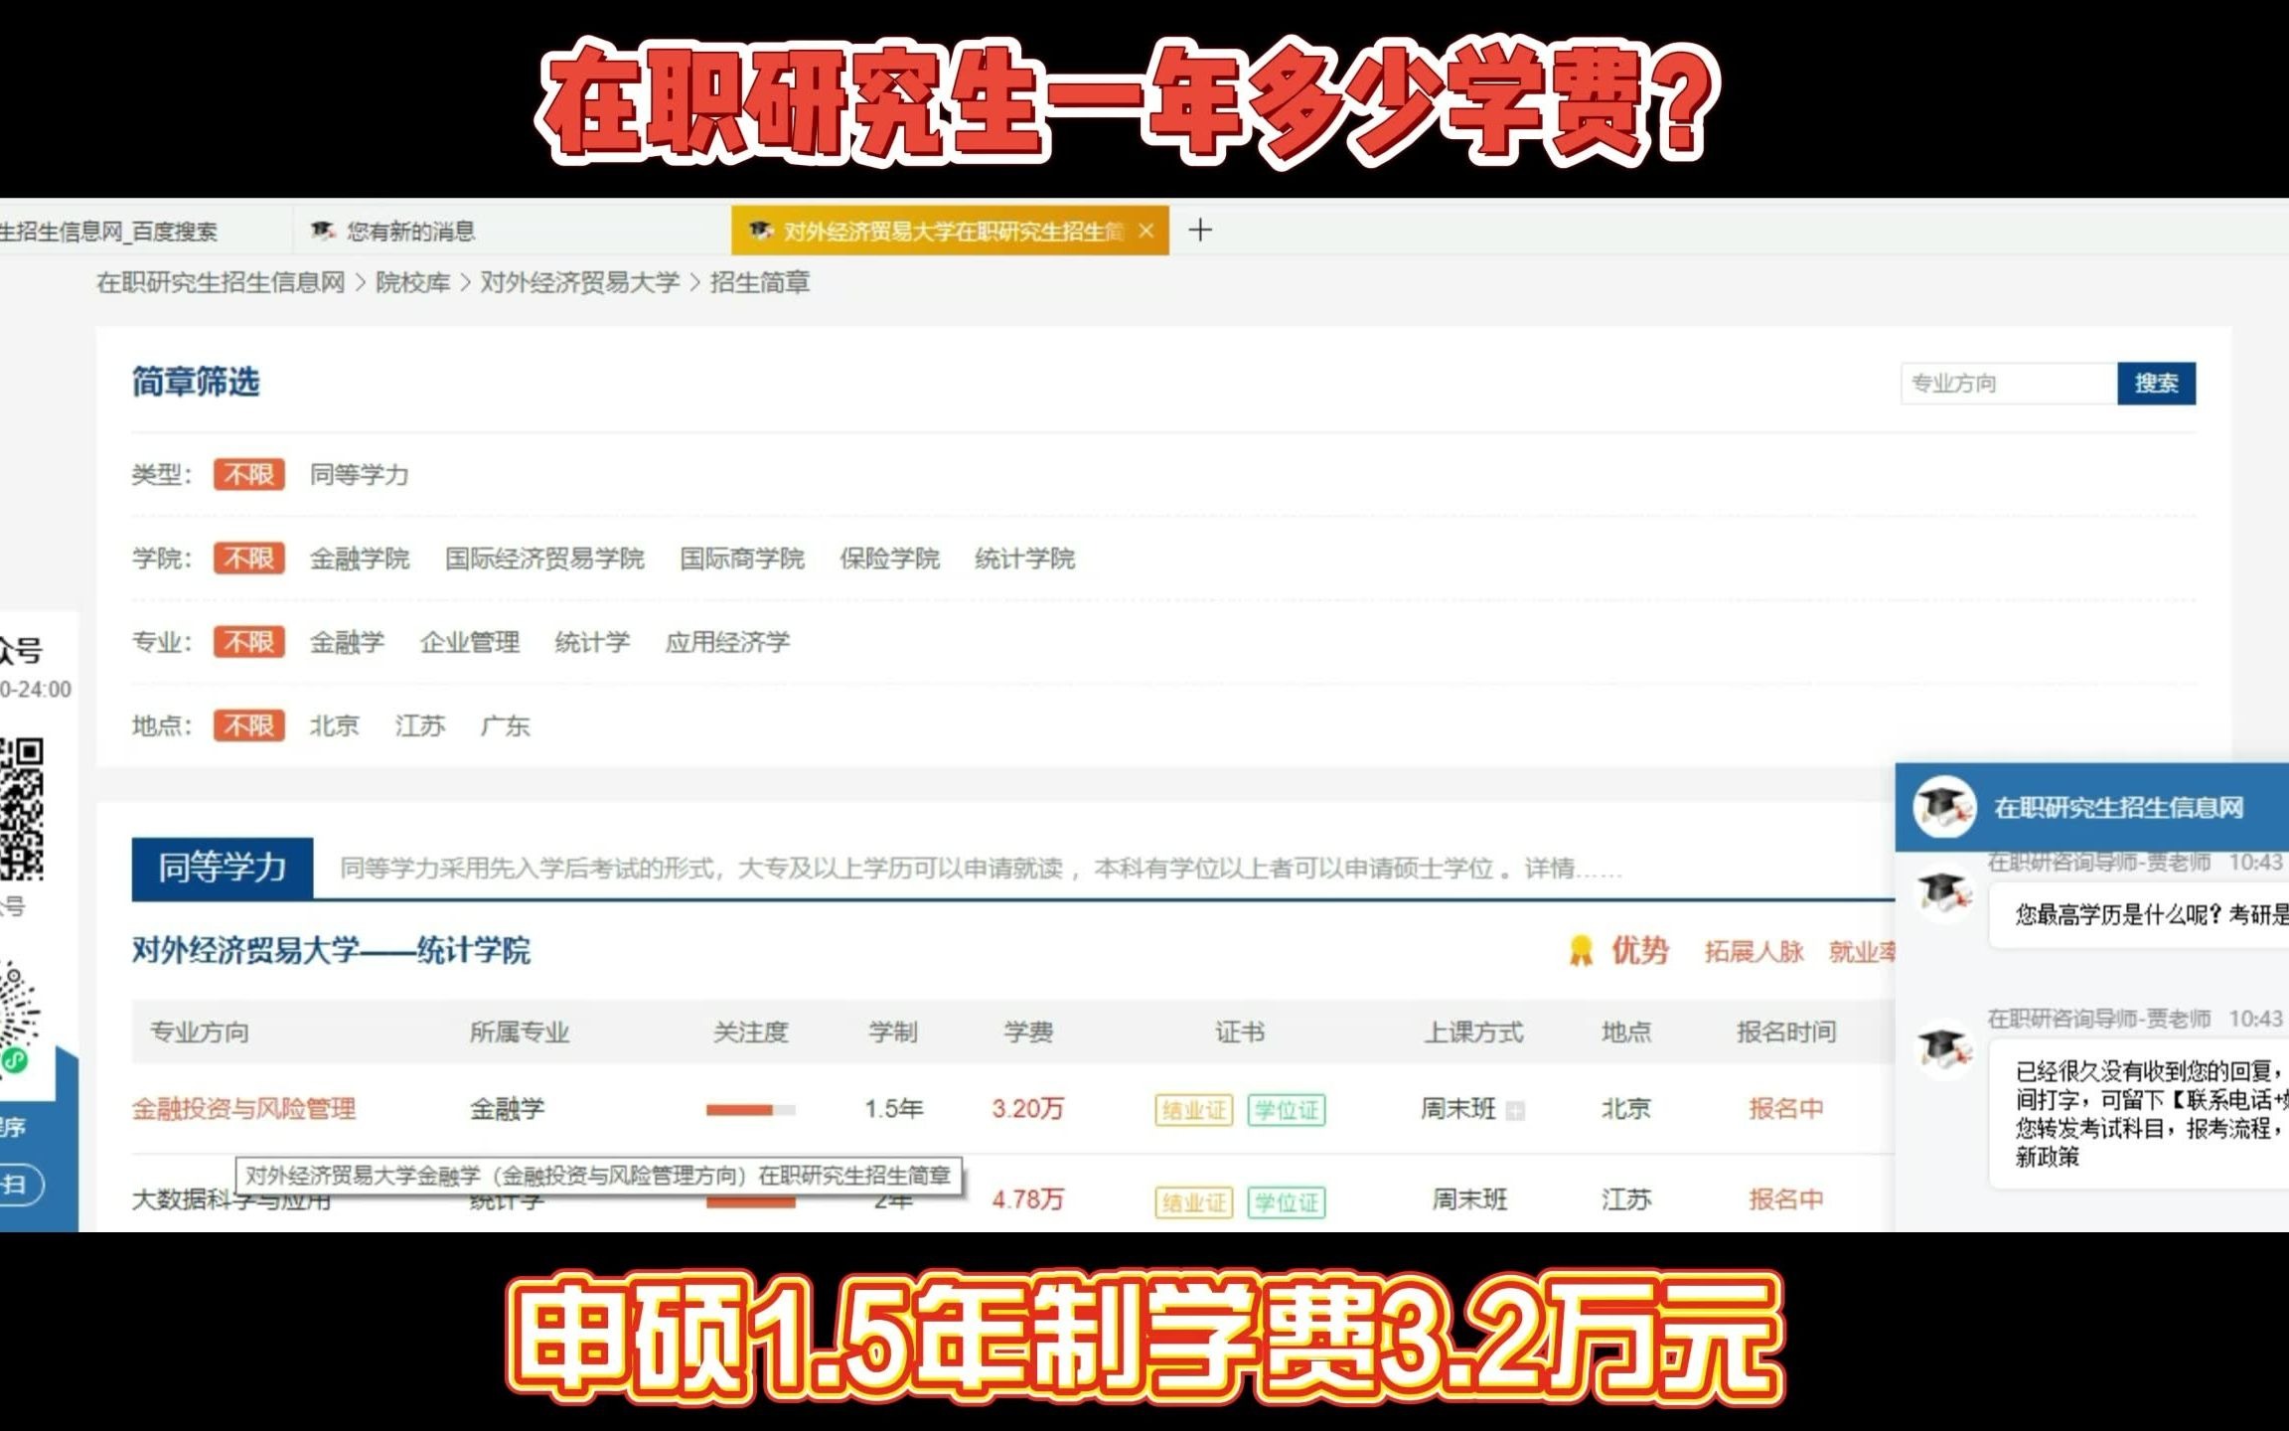The height and width of the screenshot is (1431, 2289).
Task: Click the 贾老师 avatar beside 已经很久没有收到 message
Action: 1945,1048
